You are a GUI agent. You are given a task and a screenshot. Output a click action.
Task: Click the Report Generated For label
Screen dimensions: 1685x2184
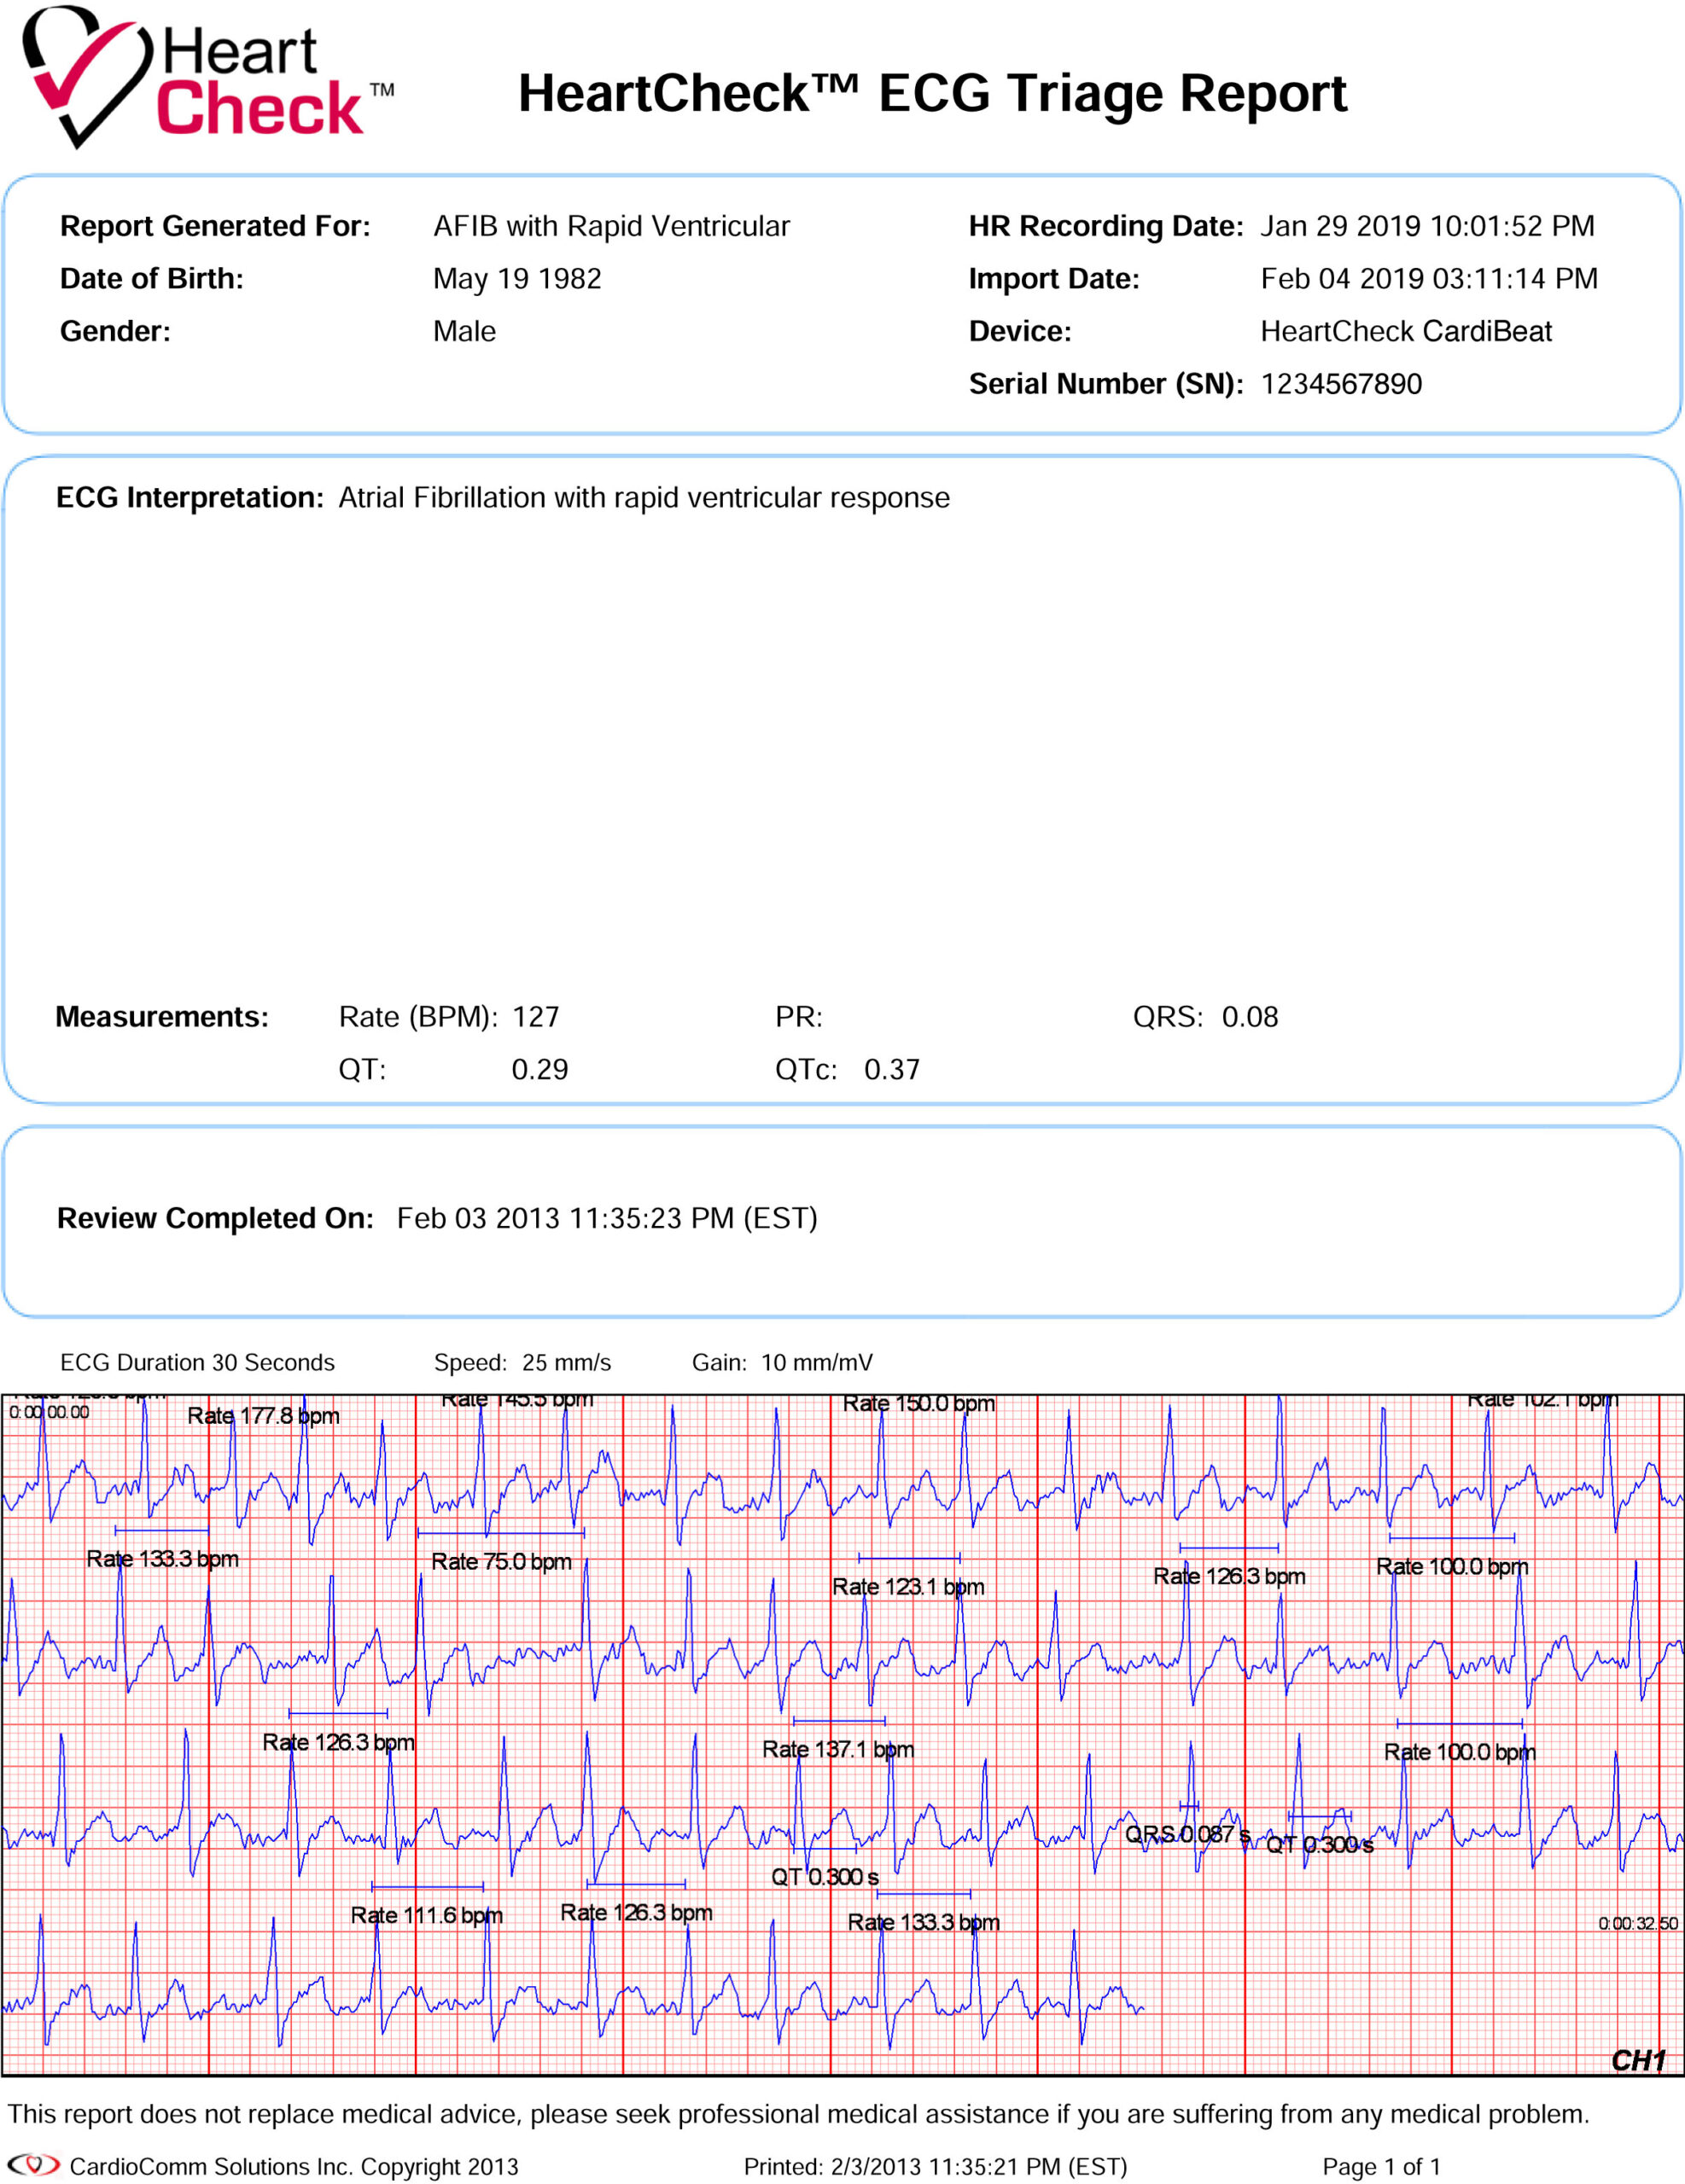pos(215,226)
